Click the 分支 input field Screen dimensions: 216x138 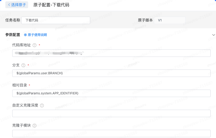(111, 73)
